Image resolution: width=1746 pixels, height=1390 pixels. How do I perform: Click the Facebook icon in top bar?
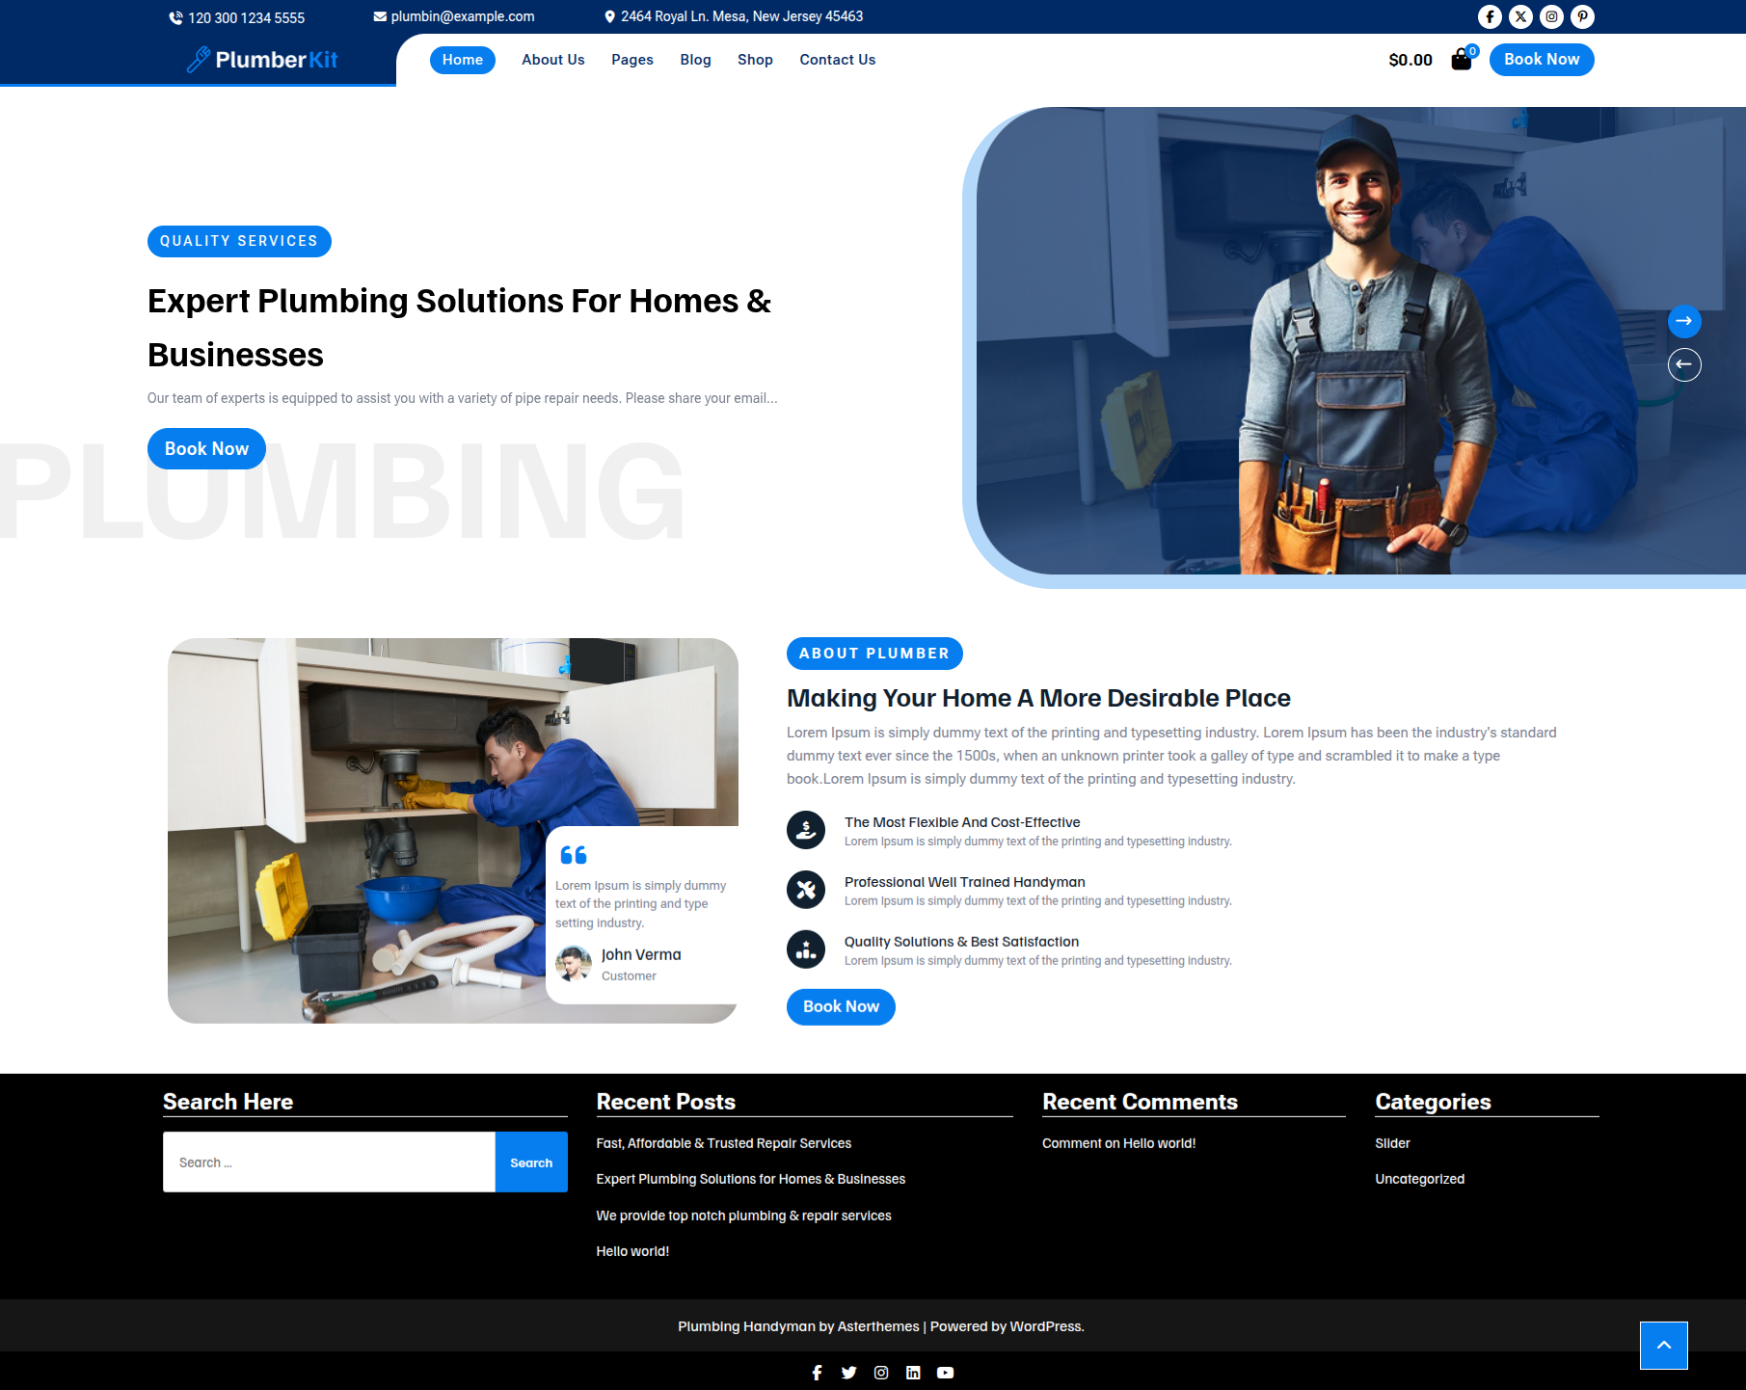(x=1490, y=16)
